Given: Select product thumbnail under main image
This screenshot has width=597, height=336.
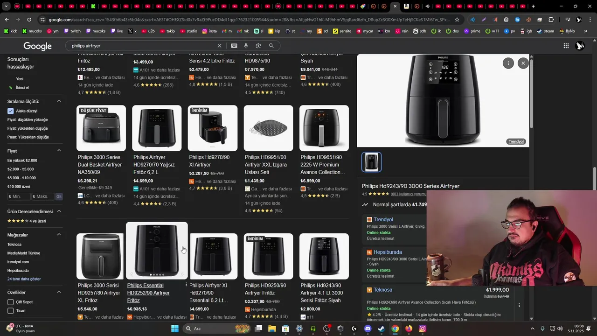Looking at the screenshot, I should (372, 162).
